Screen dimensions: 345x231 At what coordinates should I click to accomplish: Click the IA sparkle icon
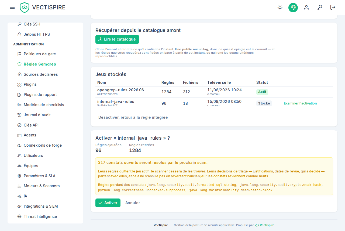[19, 196]
